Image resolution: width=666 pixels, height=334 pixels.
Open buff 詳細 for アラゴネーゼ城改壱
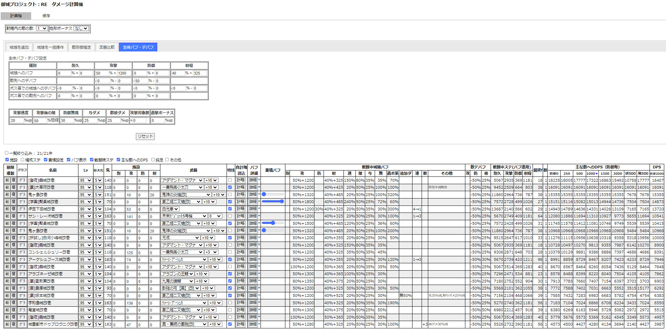click(253, 274)
